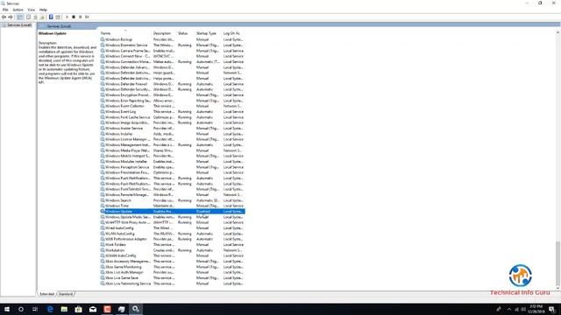Viewport: 561px width, 315px height.
Task: Select the Windows Event Collector row
Action: tap(173, 106)
